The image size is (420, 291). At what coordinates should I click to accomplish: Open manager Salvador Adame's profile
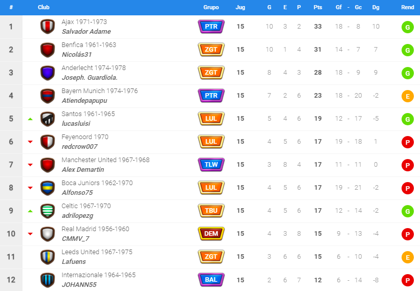click(86, 32)
